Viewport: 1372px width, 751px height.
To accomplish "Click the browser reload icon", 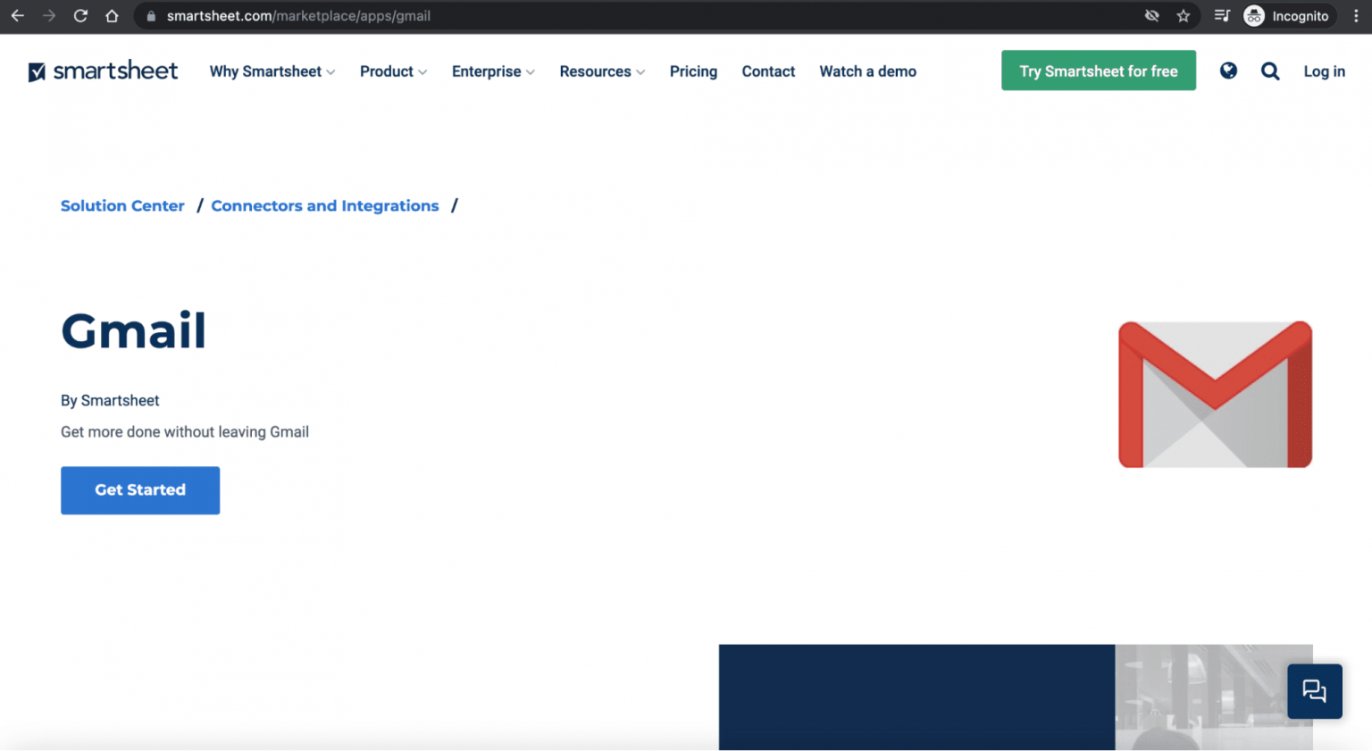I will click(80, 16).
